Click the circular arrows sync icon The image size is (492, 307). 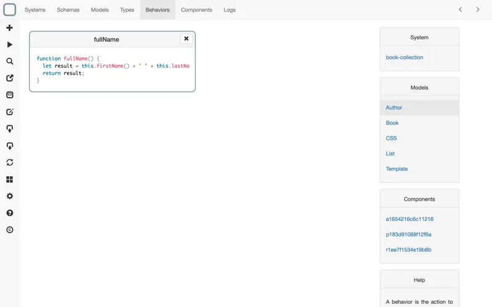pos(10,162)
